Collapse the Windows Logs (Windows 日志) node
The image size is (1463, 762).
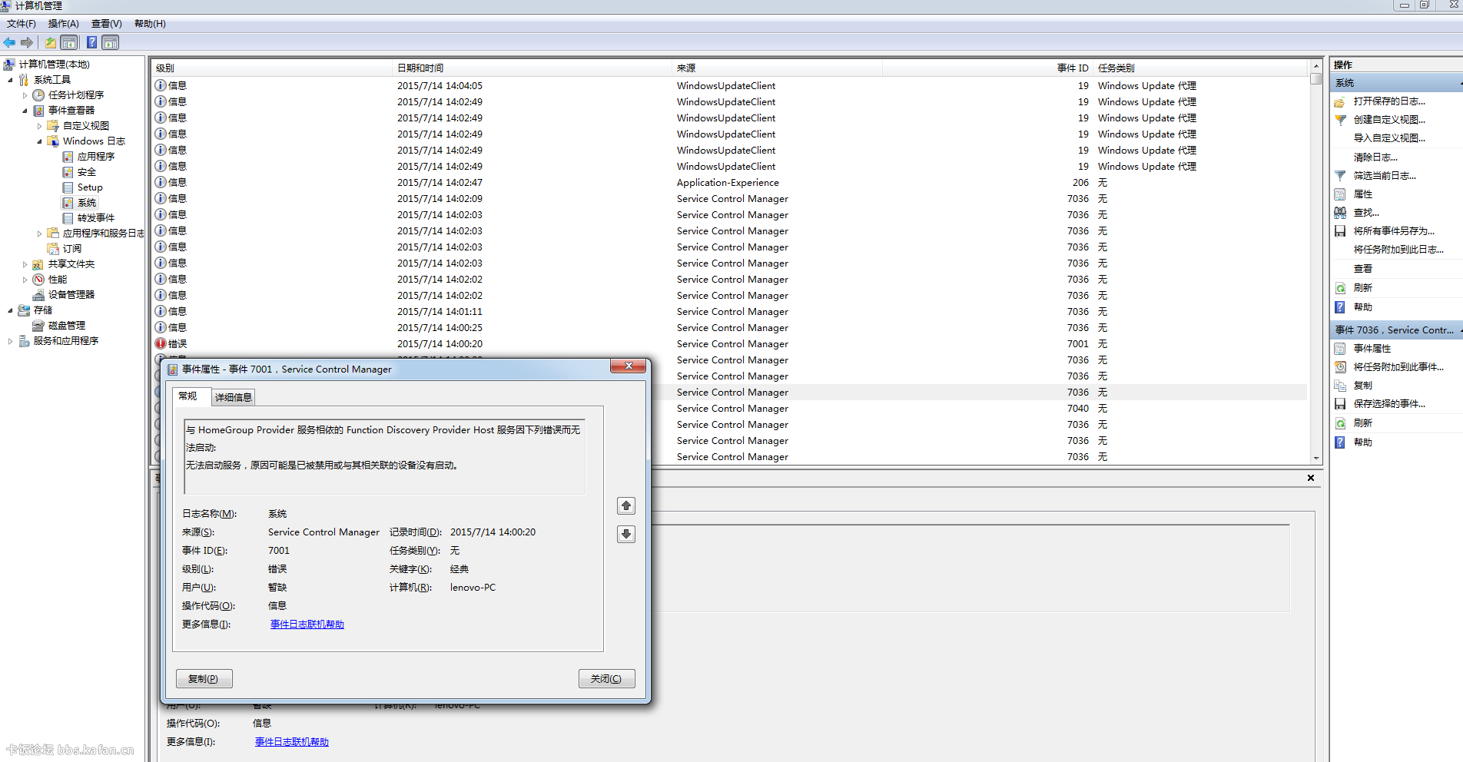tap(39, 141)
